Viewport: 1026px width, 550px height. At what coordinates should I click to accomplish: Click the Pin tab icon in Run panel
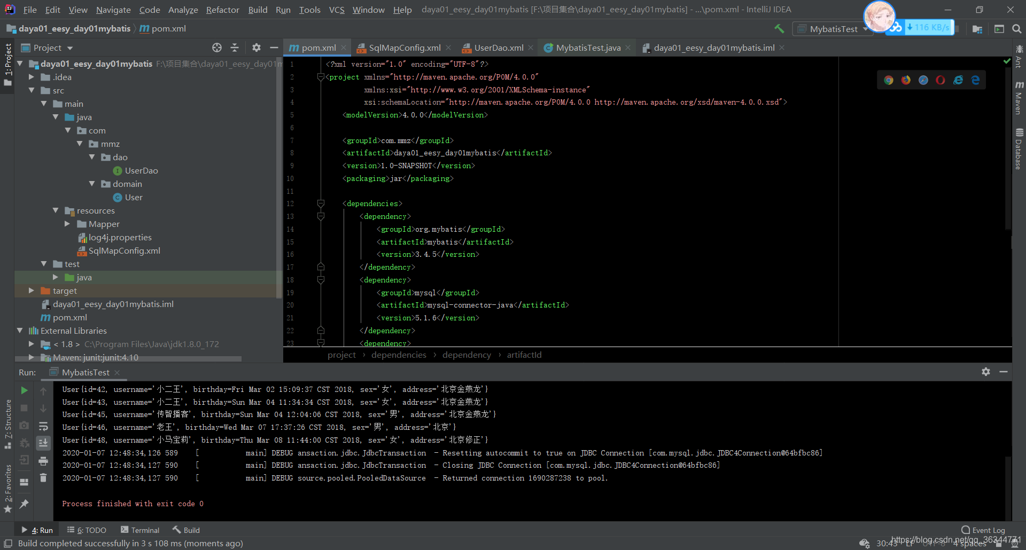(x=24, y=504)
